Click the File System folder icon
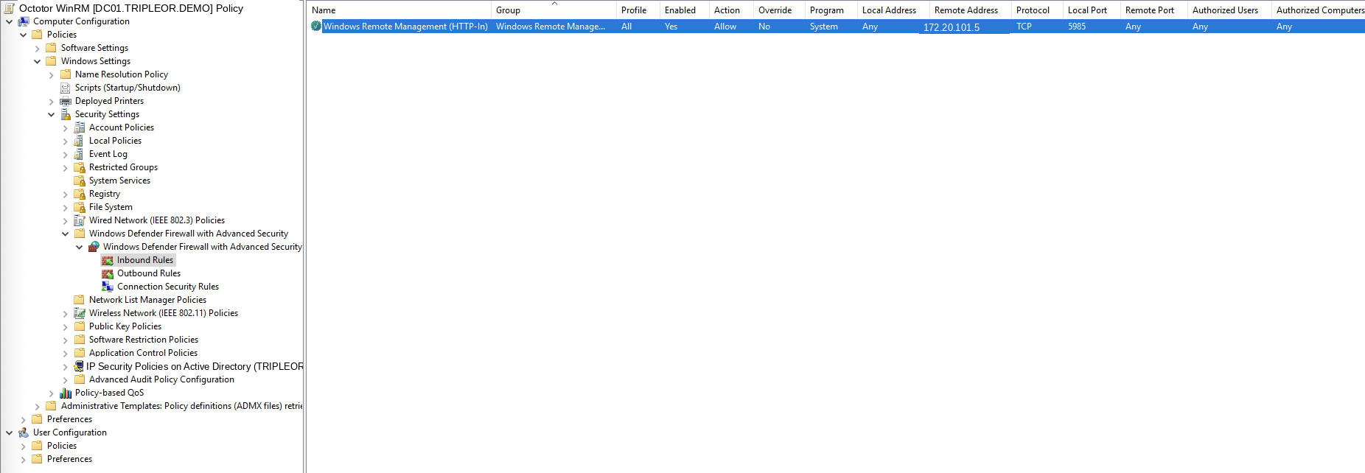 click(x=80, y=207)
